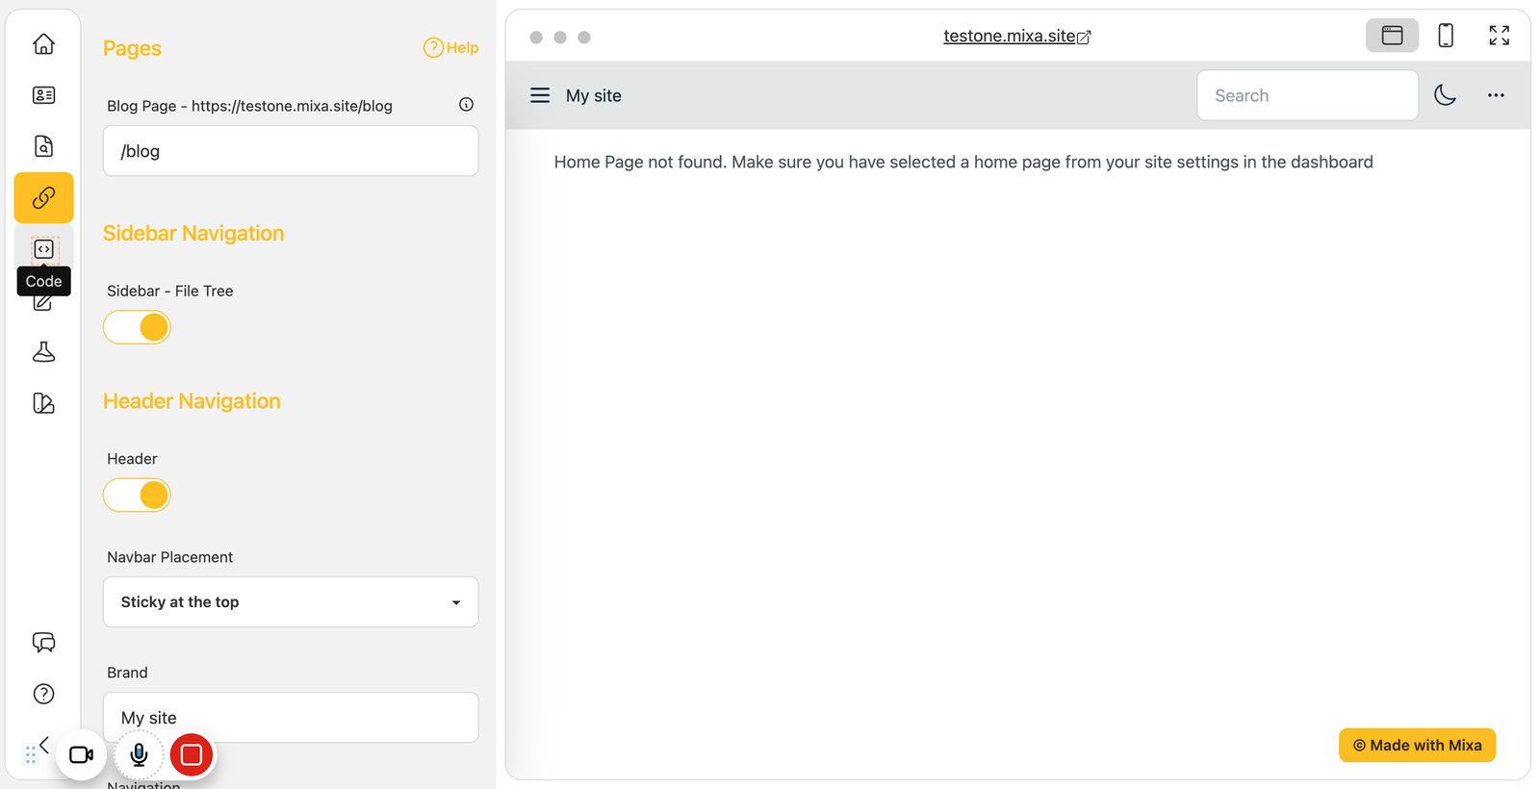Click the Made with Mixa badge
Viewport: 1540px width, 789px height.
click(1417, 745)
